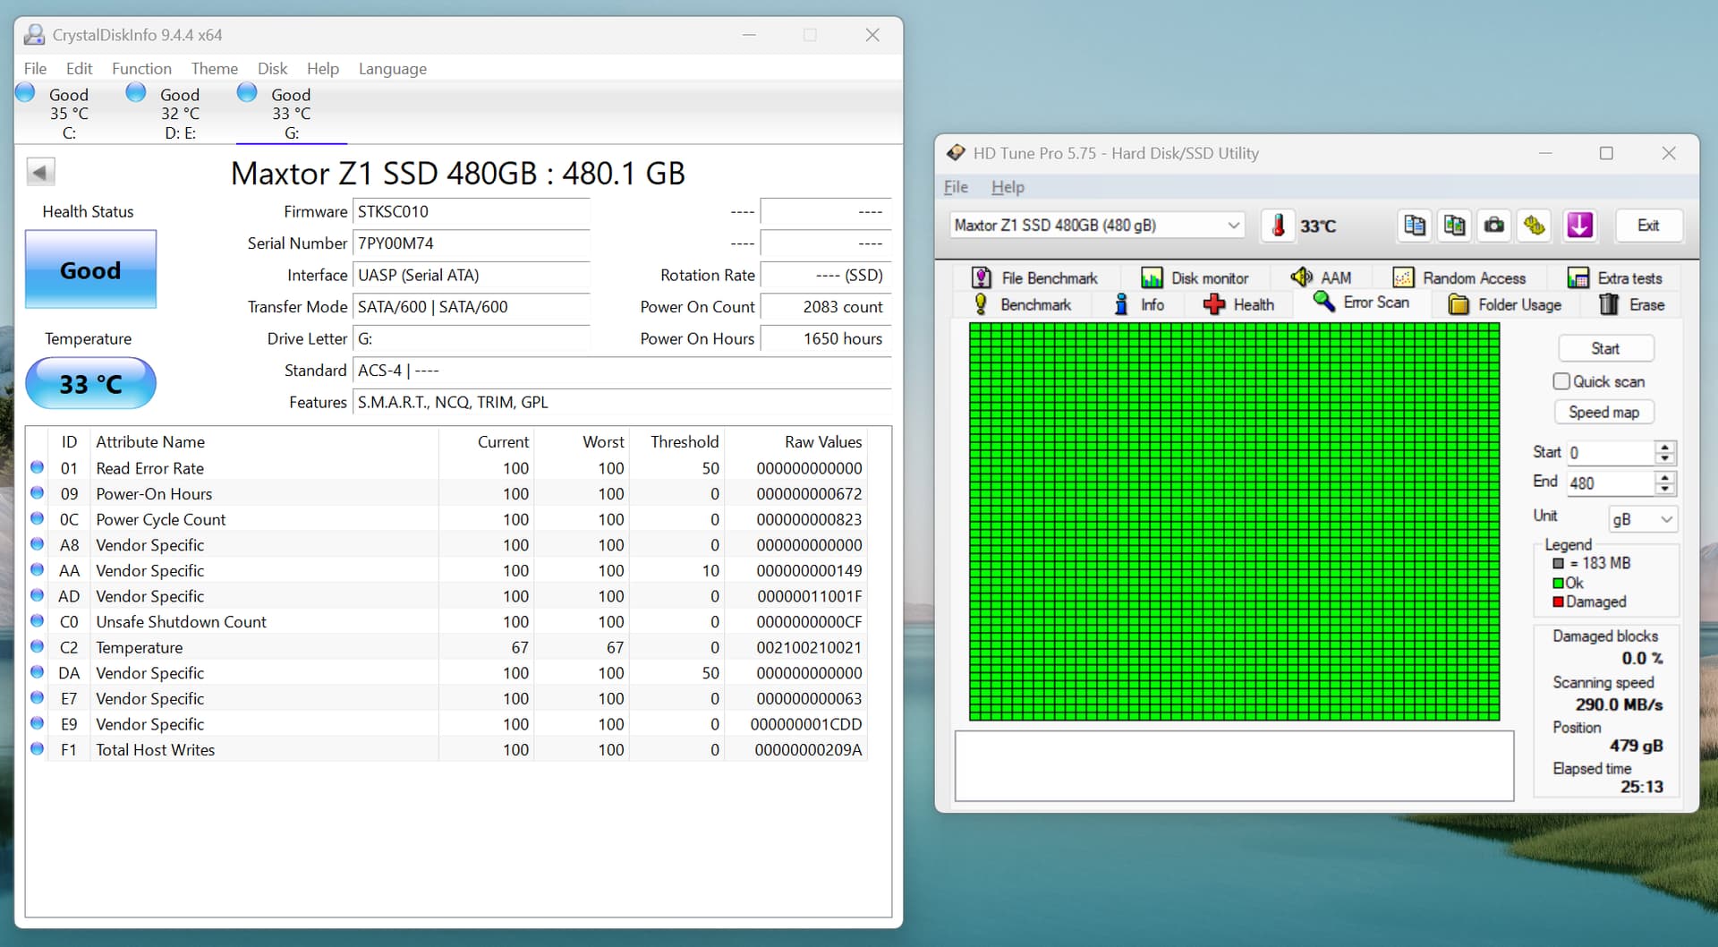Click the HD Tune Pro title icon
The height and width of the screenshot is (947, 1718).
coord(956,153)
